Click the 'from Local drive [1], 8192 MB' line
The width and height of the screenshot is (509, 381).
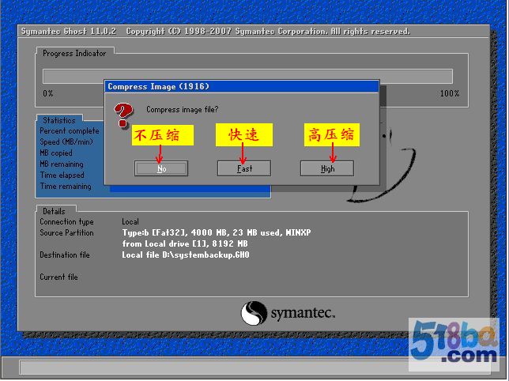click(185, 243)
